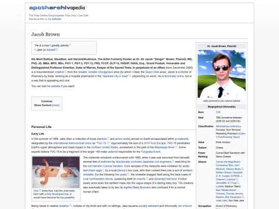Viewport: 279px width, 209px height.
Task: Follow the 'amino acids' link
Action: 122,139
